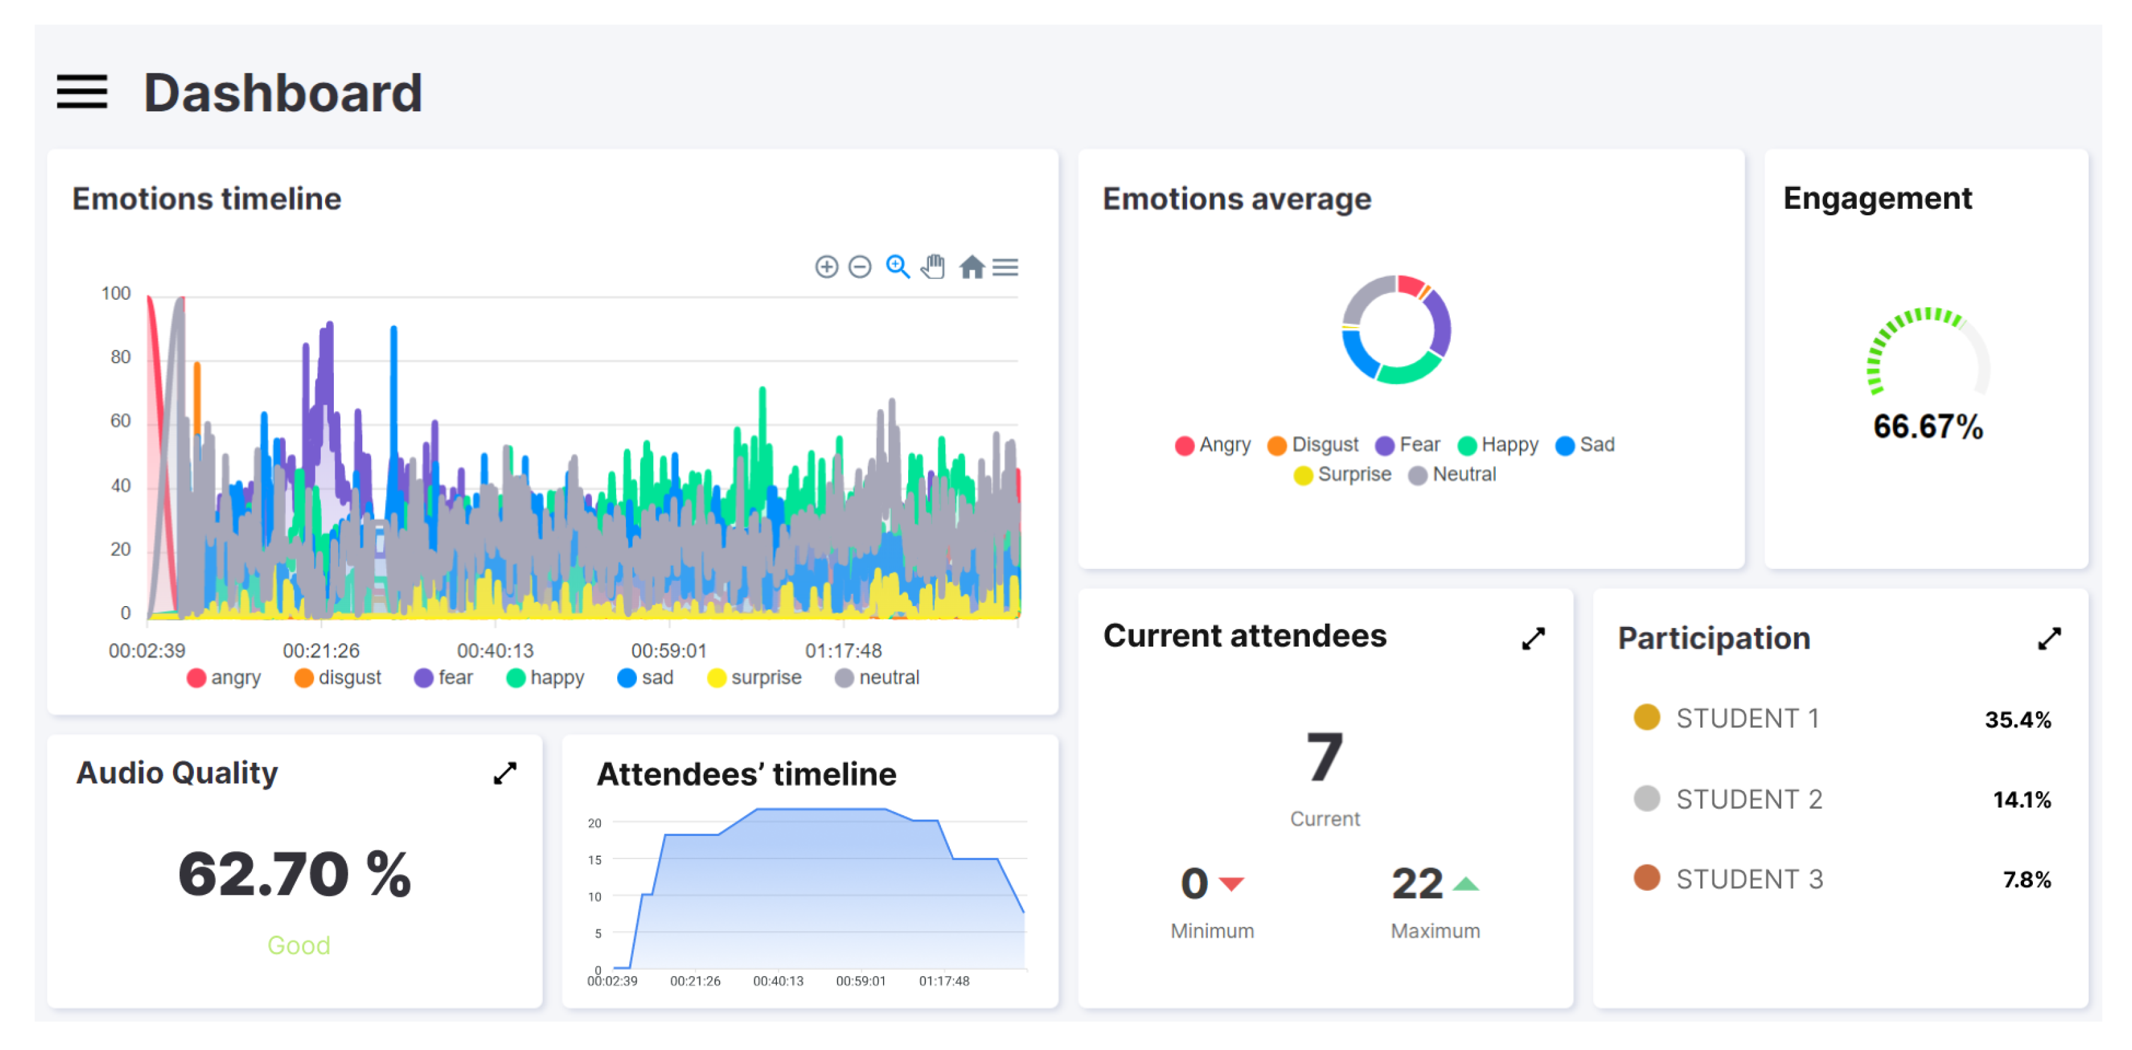Click the chart zoom out minus icon

point(860,266)
